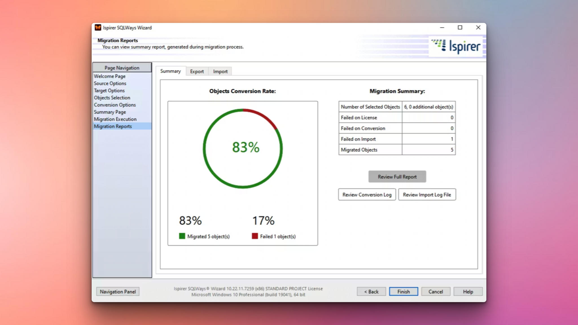The width and height of the screenshot is (578, 325).
Task: Select Objects Selection navigation item
Action: pos(112,98)
